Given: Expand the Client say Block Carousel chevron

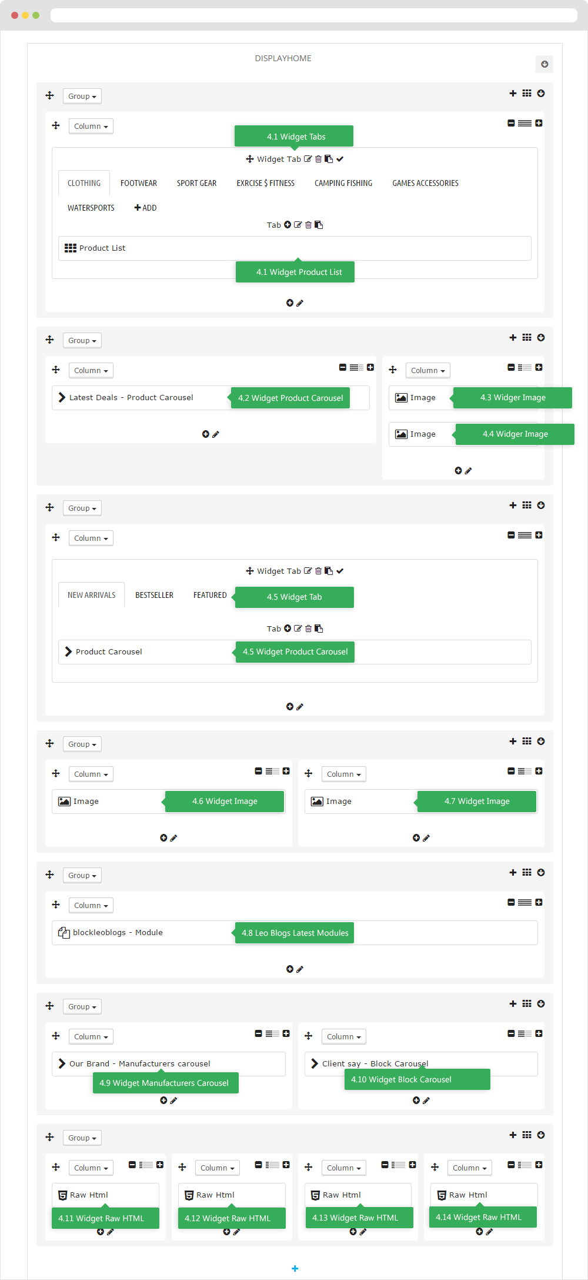Looking at the screenshot, I should [315, 1063].
